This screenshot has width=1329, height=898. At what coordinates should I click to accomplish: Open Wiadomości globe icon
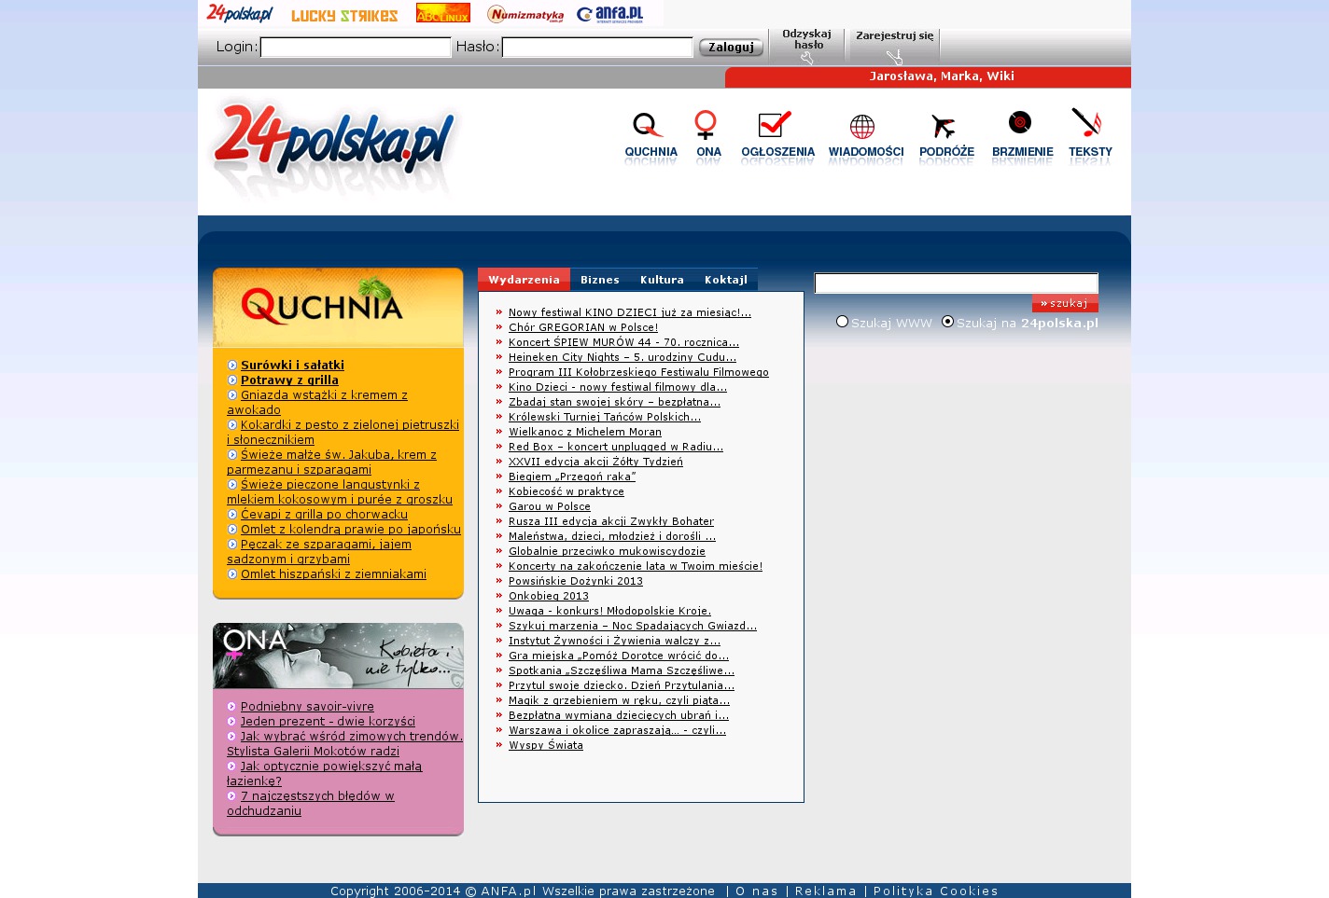862,127
